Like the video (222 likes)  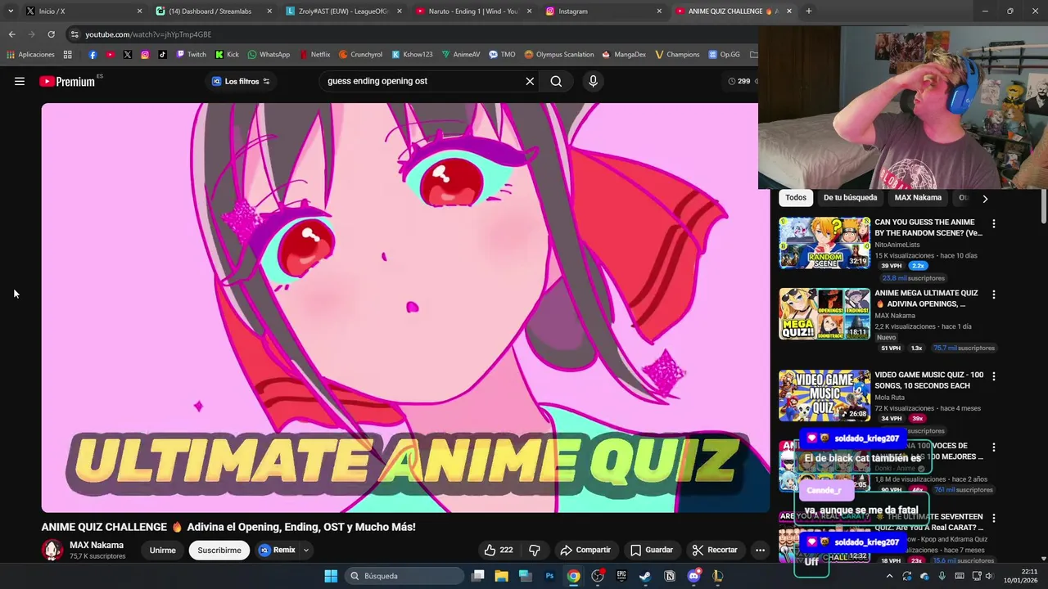[x=498, y=550]
